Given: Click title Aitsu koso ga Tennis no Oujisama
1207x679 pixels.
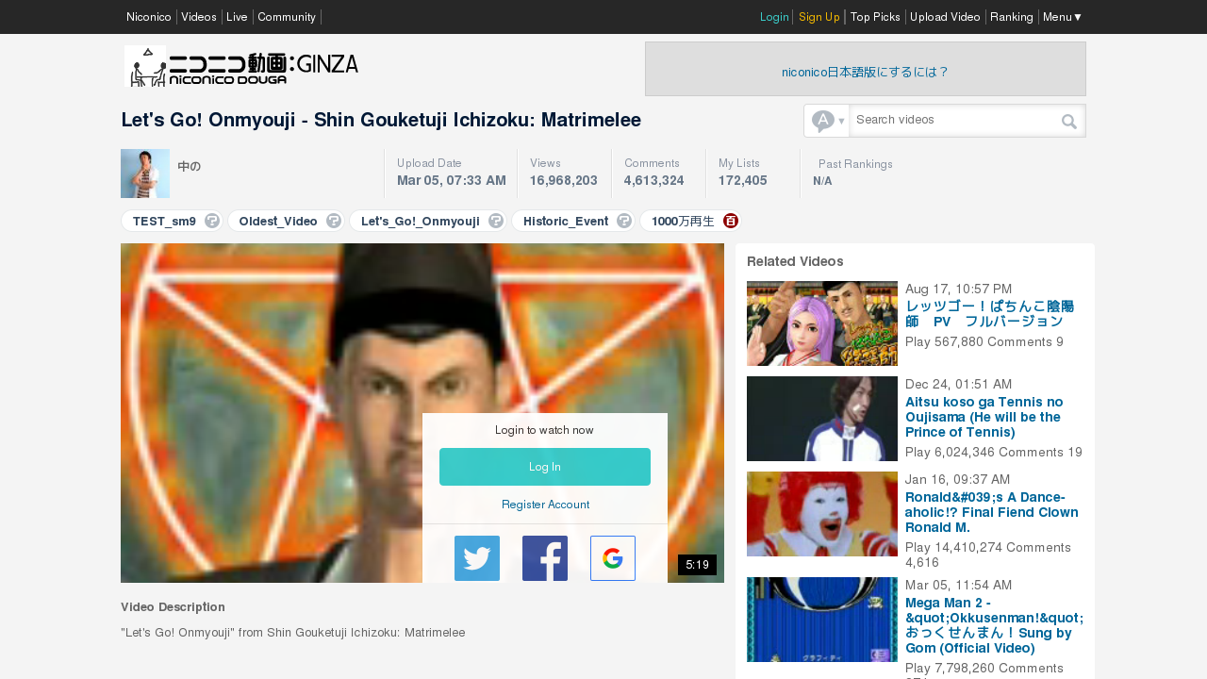Looking at the screenshot, I should click(984, 417).
